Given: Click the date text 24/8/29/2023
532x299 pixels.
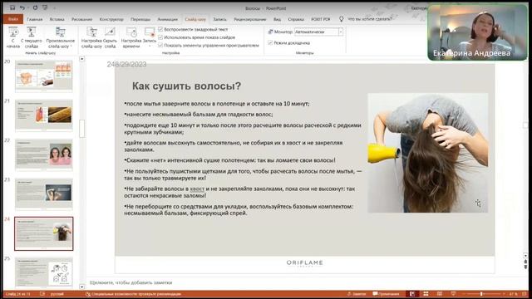Looking at the screenshot, I should coord(126,64).
